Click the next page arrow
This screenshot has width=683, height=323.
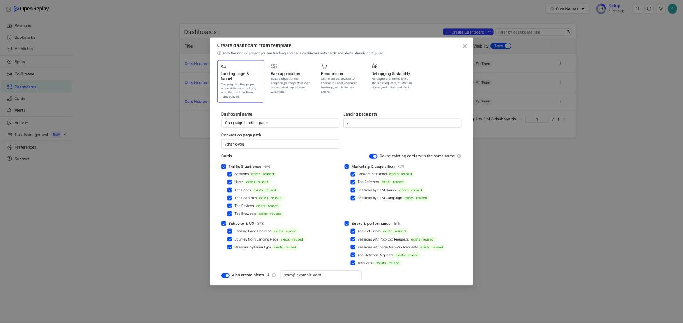coord(564,119)
